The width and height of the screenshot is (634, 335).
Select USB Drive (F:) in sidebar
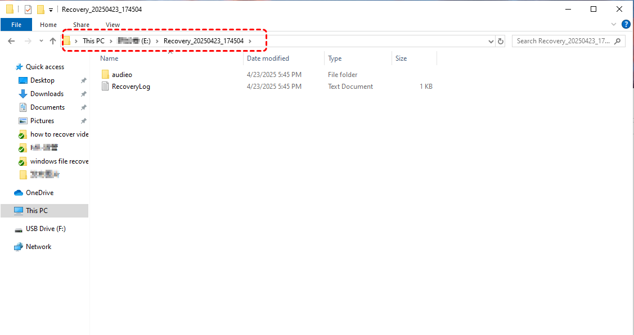pyautogui.click(x=46, y=229)
